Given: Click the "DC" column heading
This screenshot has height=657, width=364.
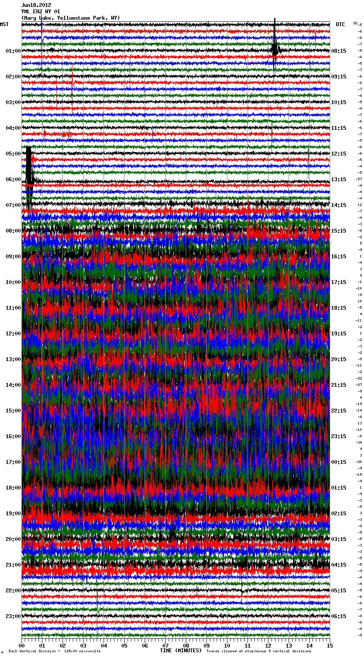Looking at the screenshot, I should point(355,23).
